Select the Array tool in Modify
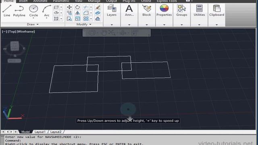This screenshot has height=145, width=258. [86, 19]
